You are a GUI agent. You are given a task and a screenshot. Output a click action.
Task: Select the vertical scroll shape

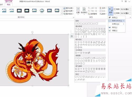[86, 72]
